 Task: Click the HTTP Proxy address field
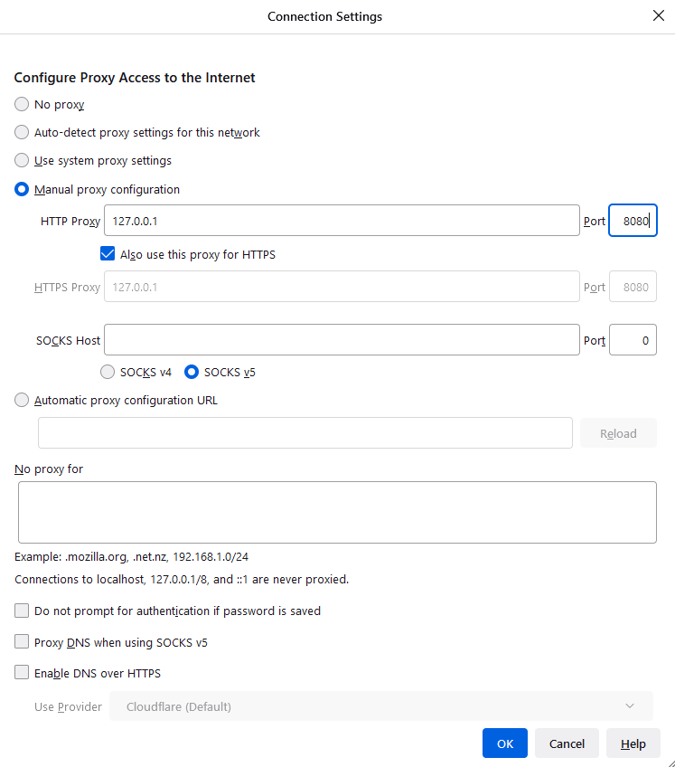(342, 221)
